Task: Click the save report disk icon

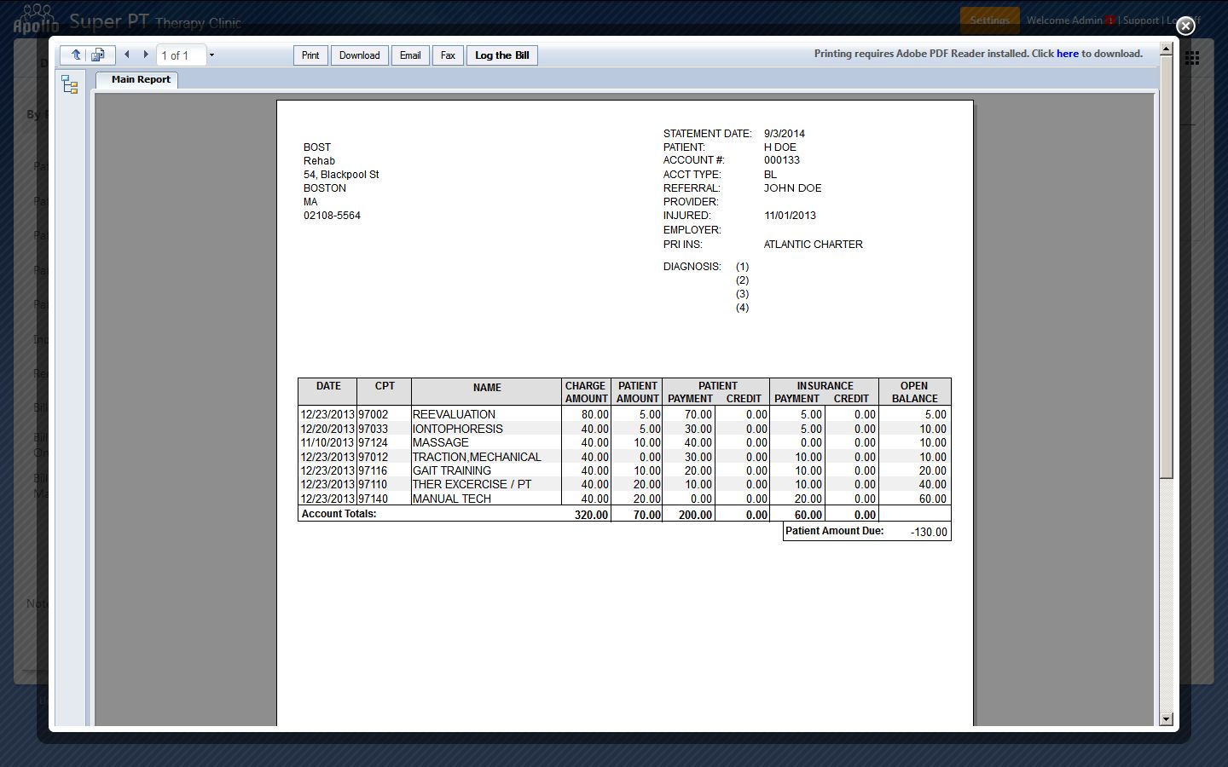Action: click(x=98, y=55)
